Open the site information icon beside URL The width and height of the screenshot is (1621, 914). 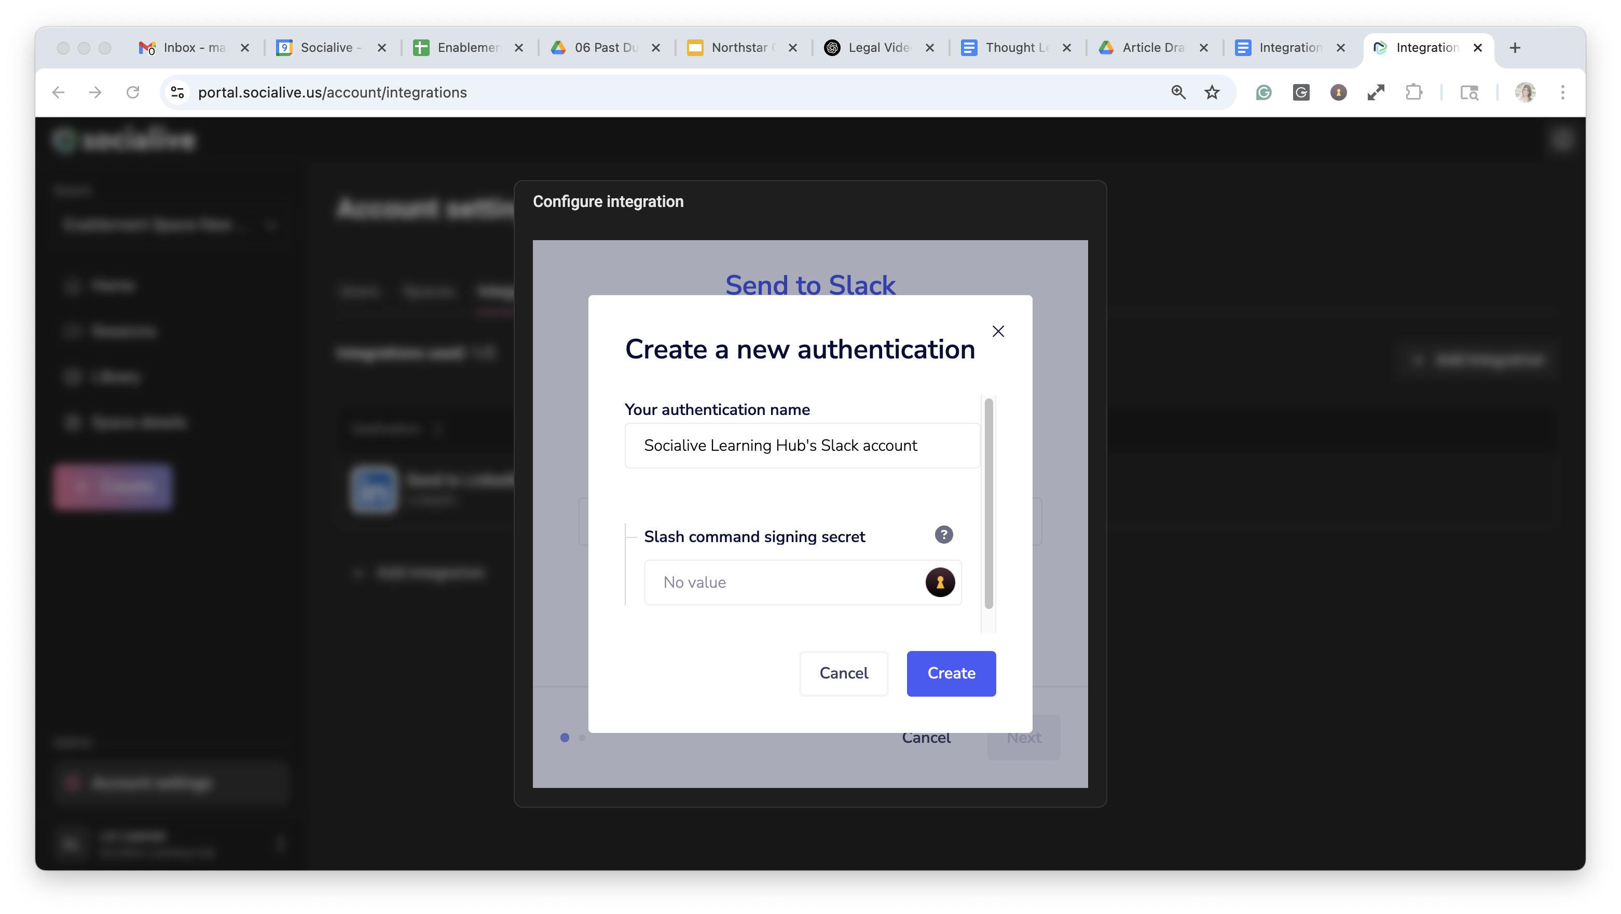[178, 92]
